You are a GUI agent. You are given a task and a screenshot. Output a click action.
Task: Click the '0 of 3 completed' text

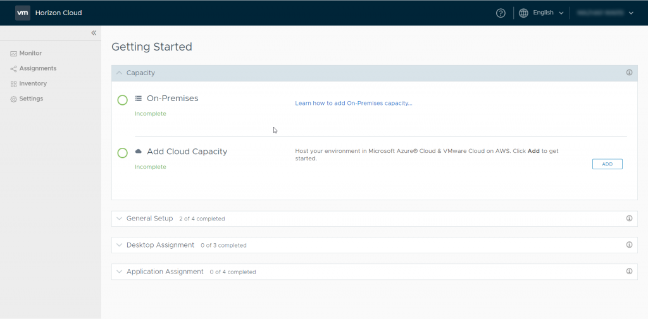[223, 246]
